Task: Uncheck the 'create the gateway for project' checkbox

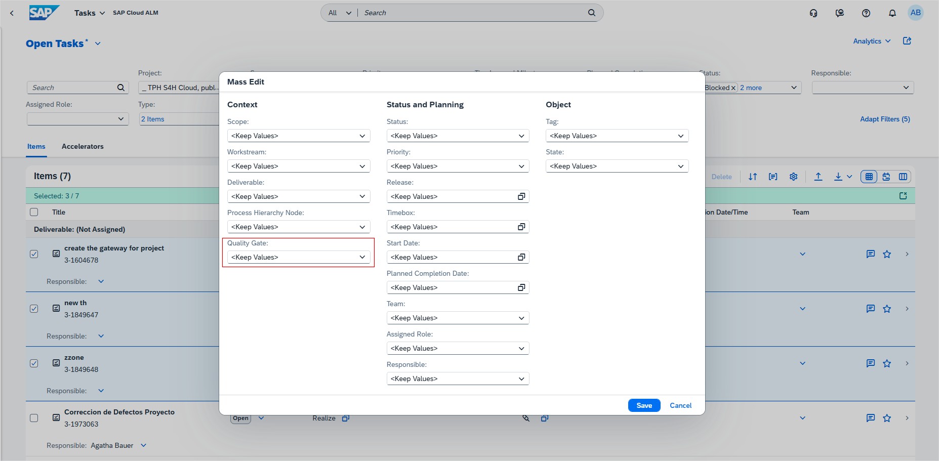Action: click(x=34, y=254)
